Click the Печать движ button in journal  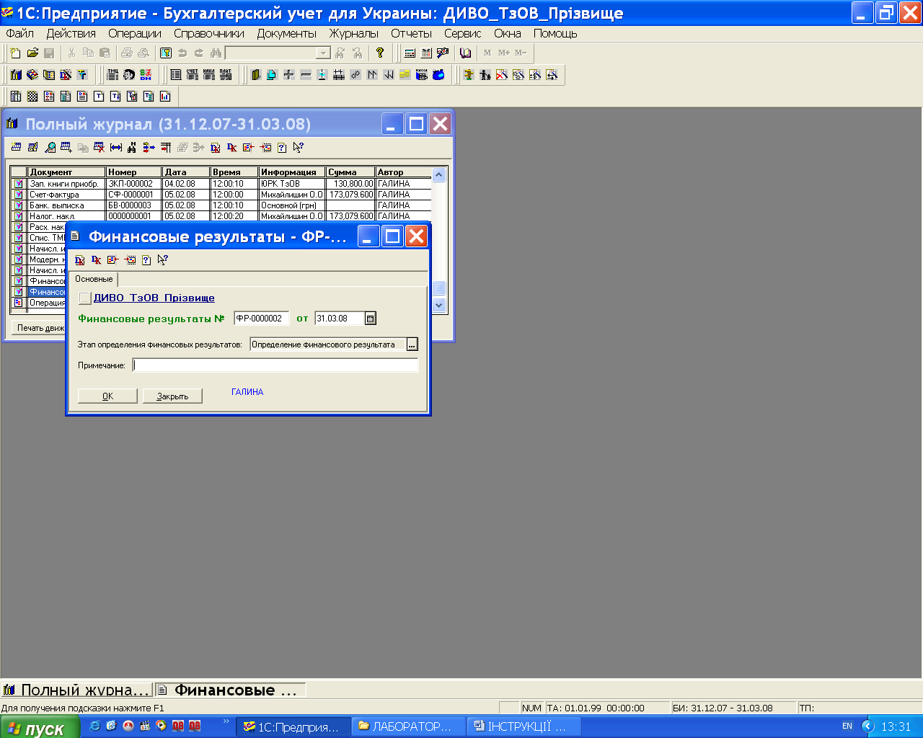[x=41, y=328]
